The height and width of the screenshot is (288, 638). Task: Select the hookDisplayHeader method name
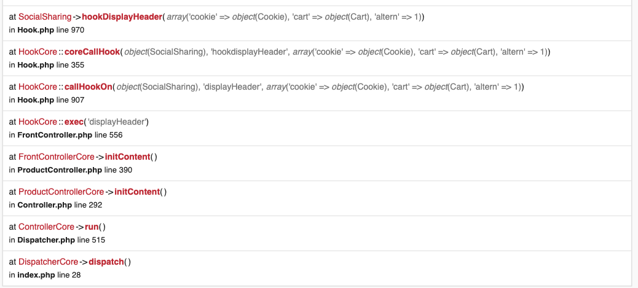click(121, 17)
